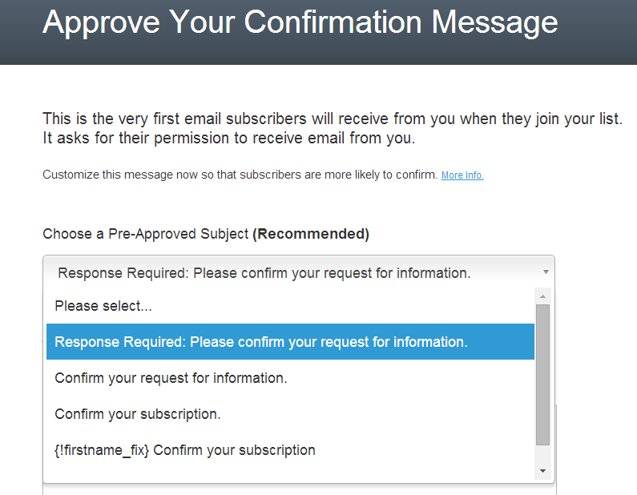The height and width of the screenshot is (495, 637).
Task: Click the dropdown list's scroll down arrow
Action: (x=543, y=470)
